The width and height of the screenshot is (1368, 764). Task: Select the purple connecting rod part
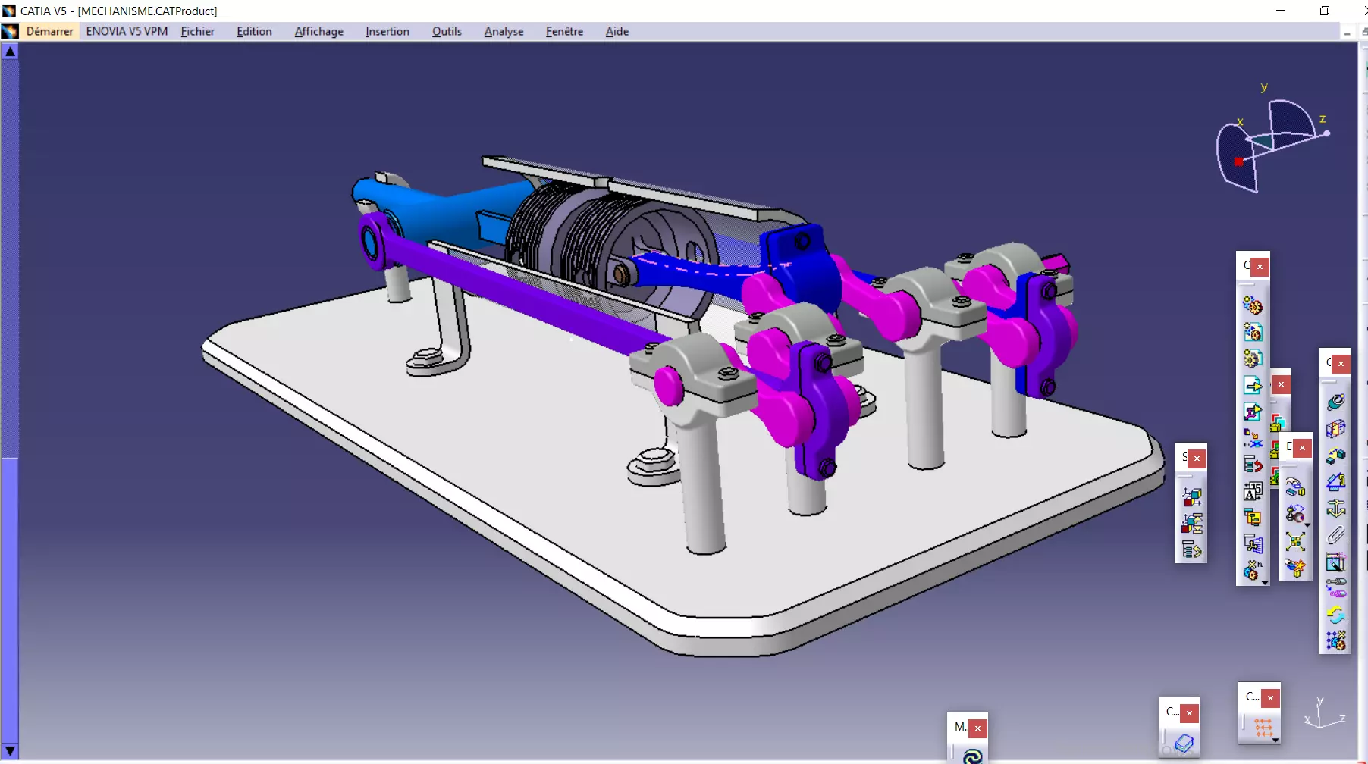point(523,292)
